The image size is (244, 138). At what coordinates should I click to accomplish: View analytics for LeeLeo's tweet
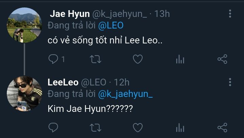[180, 128]
